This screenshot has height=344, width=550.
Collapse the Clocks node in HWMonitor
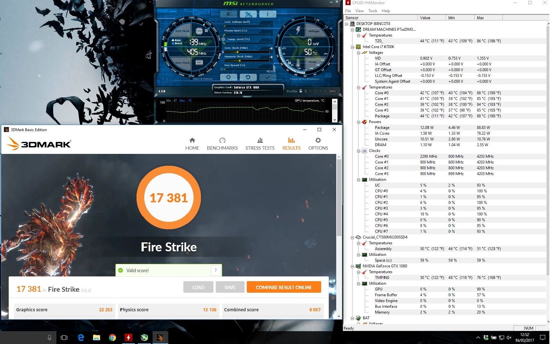(x=359, y=151)
